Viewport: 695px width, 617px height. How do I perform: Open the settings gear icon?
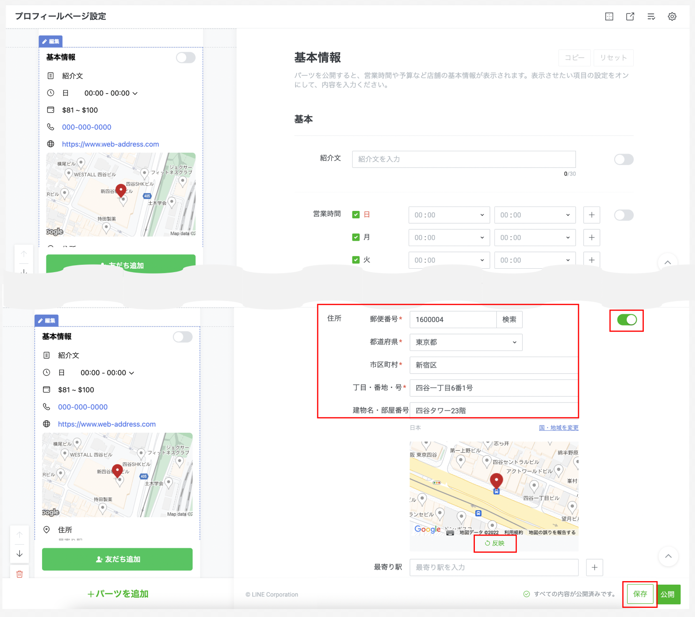pyautogui.click(x=672, y=17)
